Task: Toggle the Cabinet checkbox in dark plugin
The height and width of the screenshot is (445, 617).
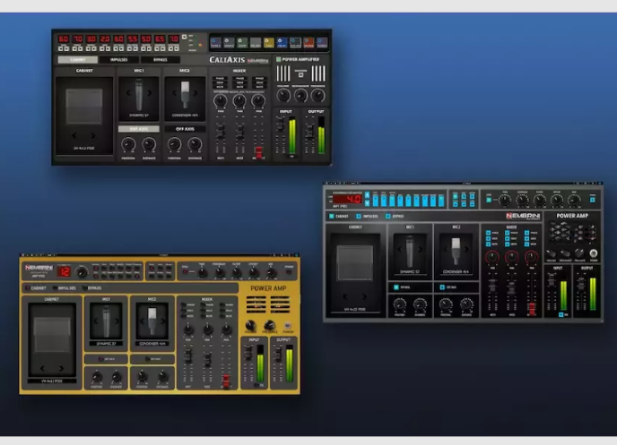Action: click(x=331, y=216)
